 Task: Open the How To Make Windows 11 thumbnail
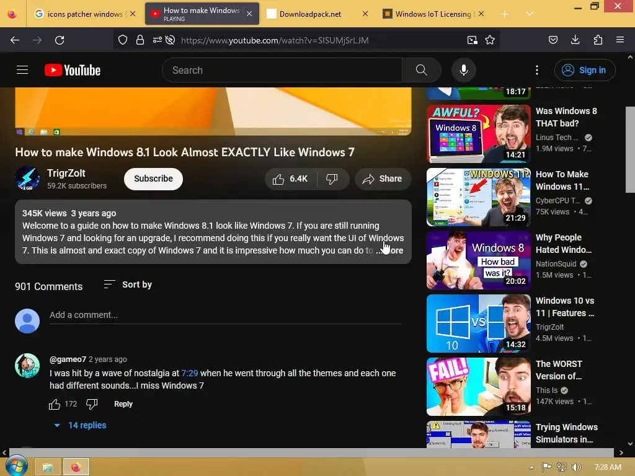[478, 197]
